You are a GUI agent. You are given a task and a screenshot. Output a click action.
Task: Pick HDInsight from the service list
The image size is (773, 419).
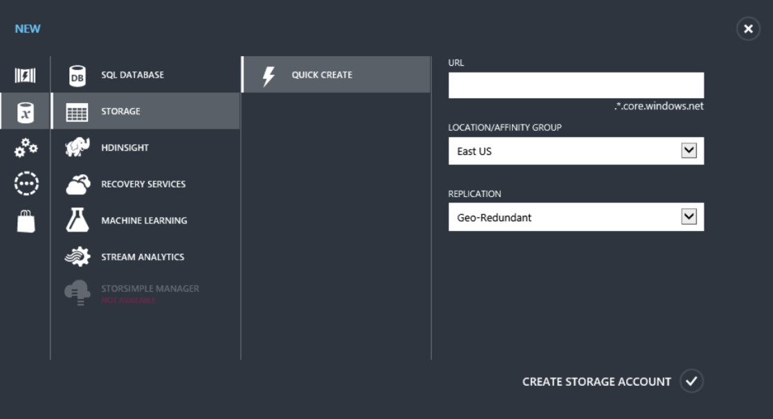click(146, 148)
